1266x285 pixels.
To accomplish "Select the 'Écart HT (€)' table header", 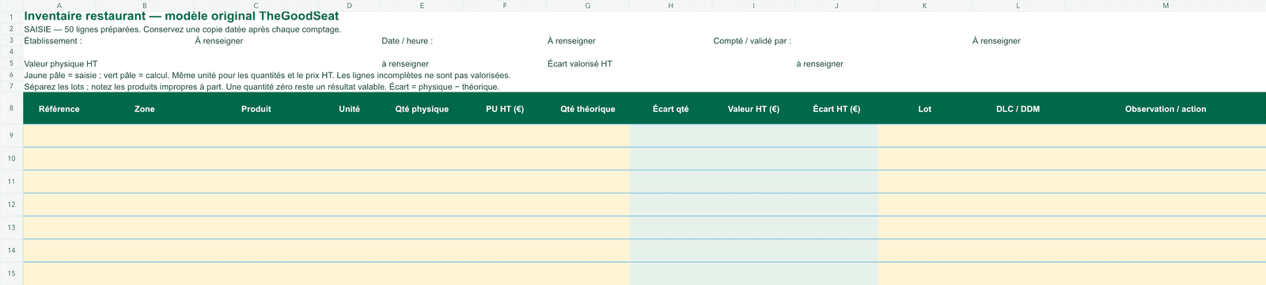I will click(x=837, y=109).
